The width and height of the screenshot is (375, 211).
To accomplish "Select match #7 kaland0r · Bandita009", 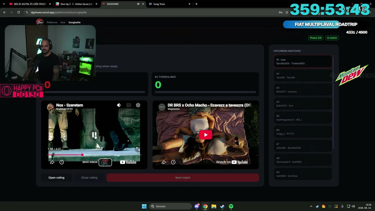I will [x=303, y=146].
